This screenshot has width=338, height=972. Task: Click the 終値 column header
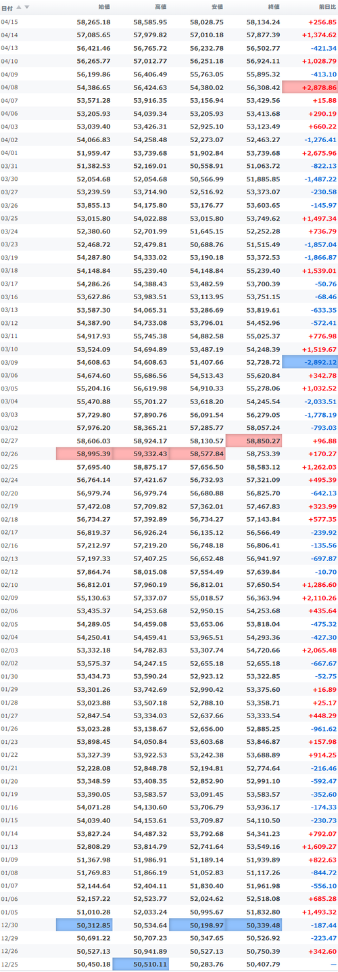click(x=273, y=7)
